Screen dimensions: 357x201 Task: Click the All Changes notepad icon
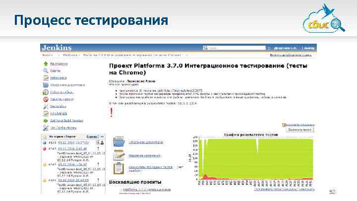46,114
